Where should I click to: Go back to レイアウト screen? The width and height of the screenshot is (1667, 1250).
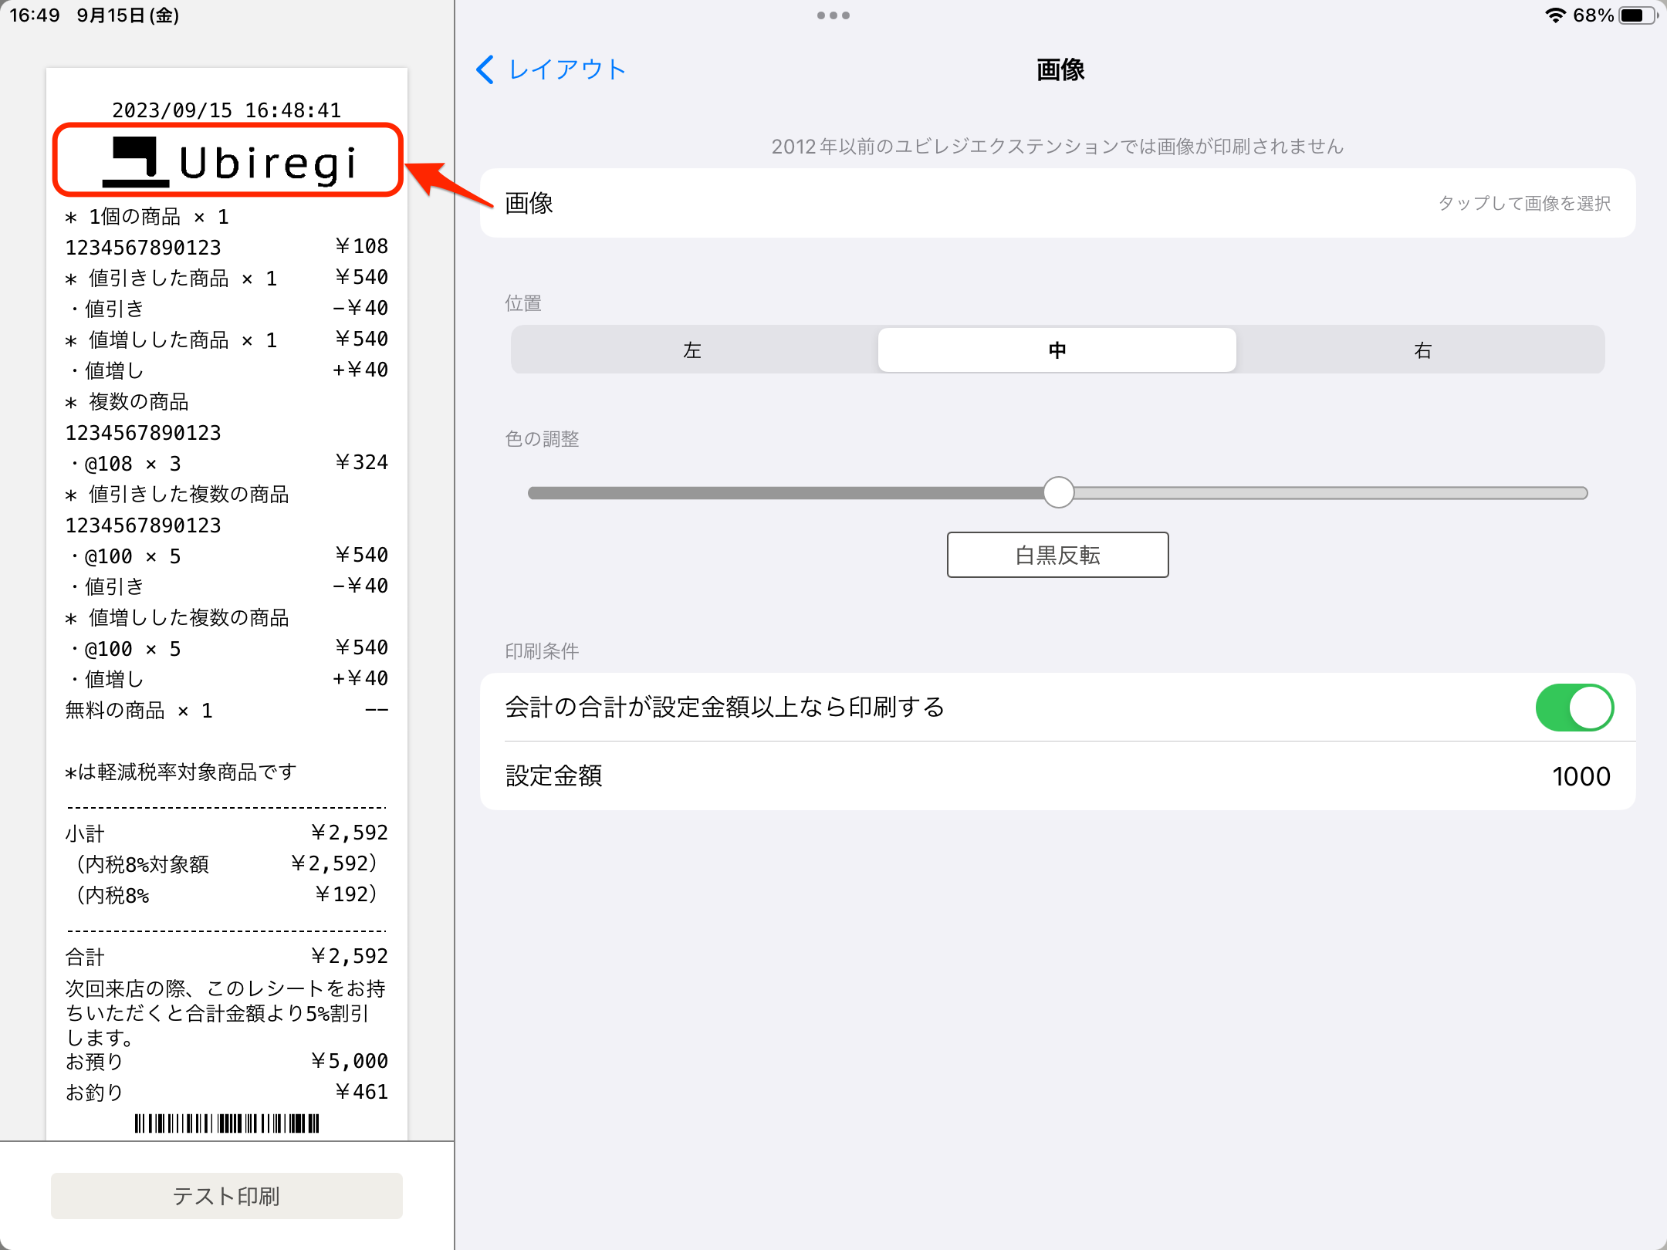click(x=550, y=69)
